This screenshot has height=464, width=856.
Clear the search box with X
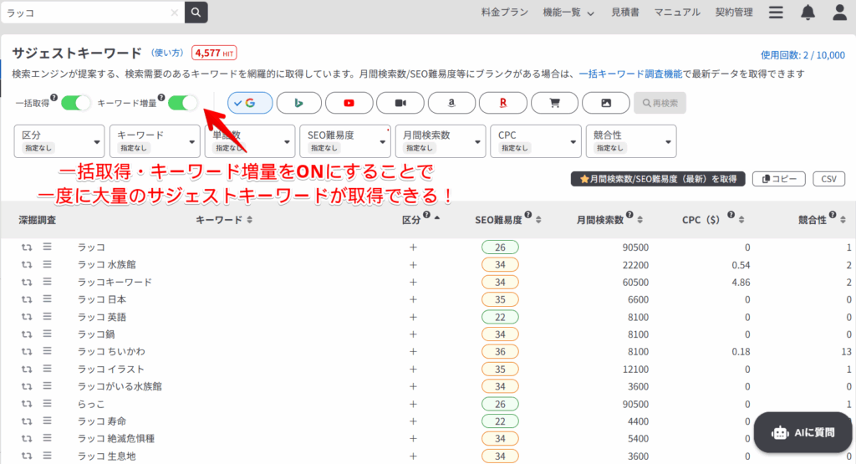tap(174, 13)
